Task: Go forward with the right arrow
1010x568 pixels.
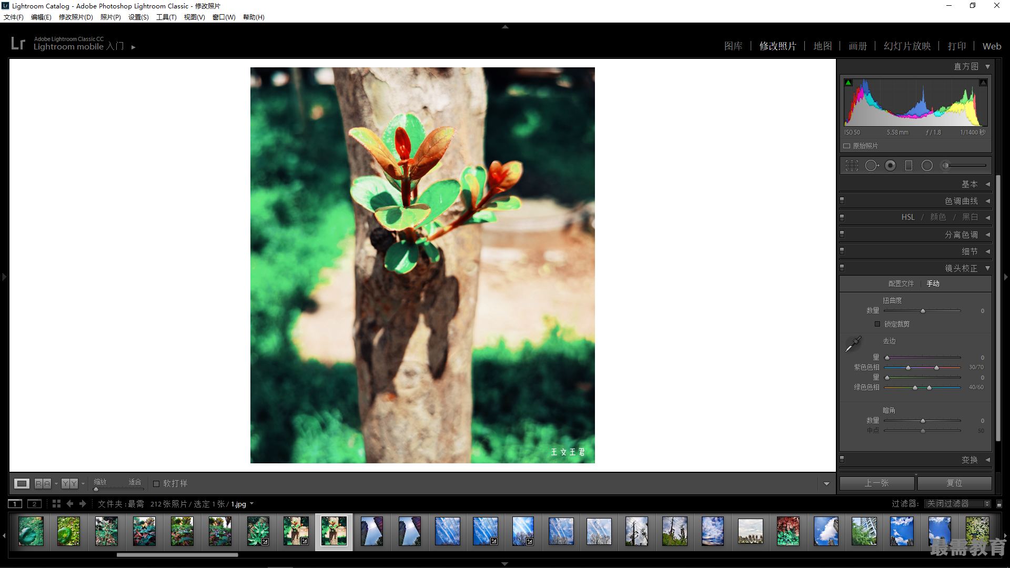Action: (83, 504)
